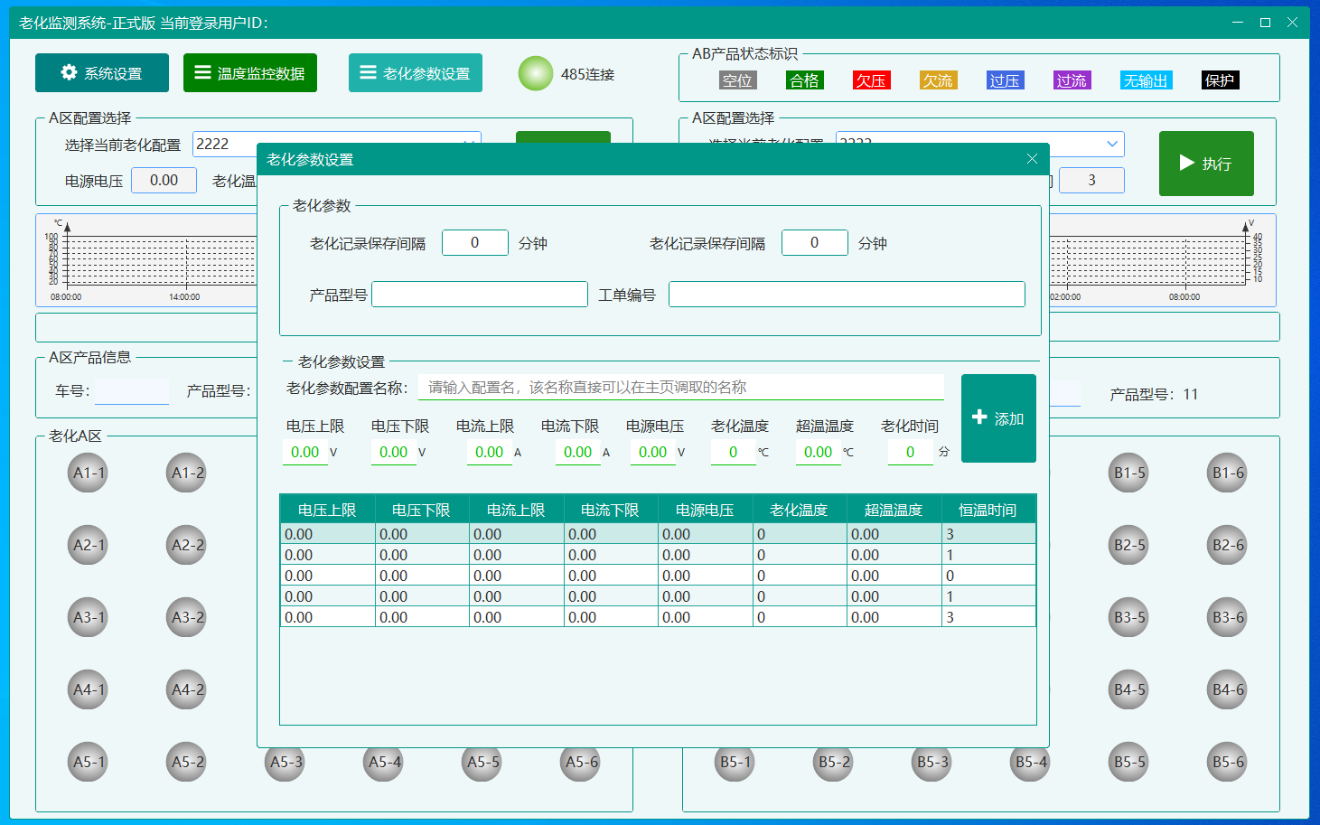Image resolution: width=1320 pixels, height=825 pixels.
Task: Select station A5-6 circle
Action: click(x=581, y=764)
